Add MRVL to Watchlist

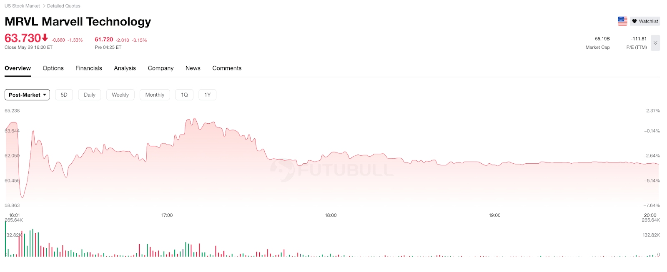pos(644,21)
